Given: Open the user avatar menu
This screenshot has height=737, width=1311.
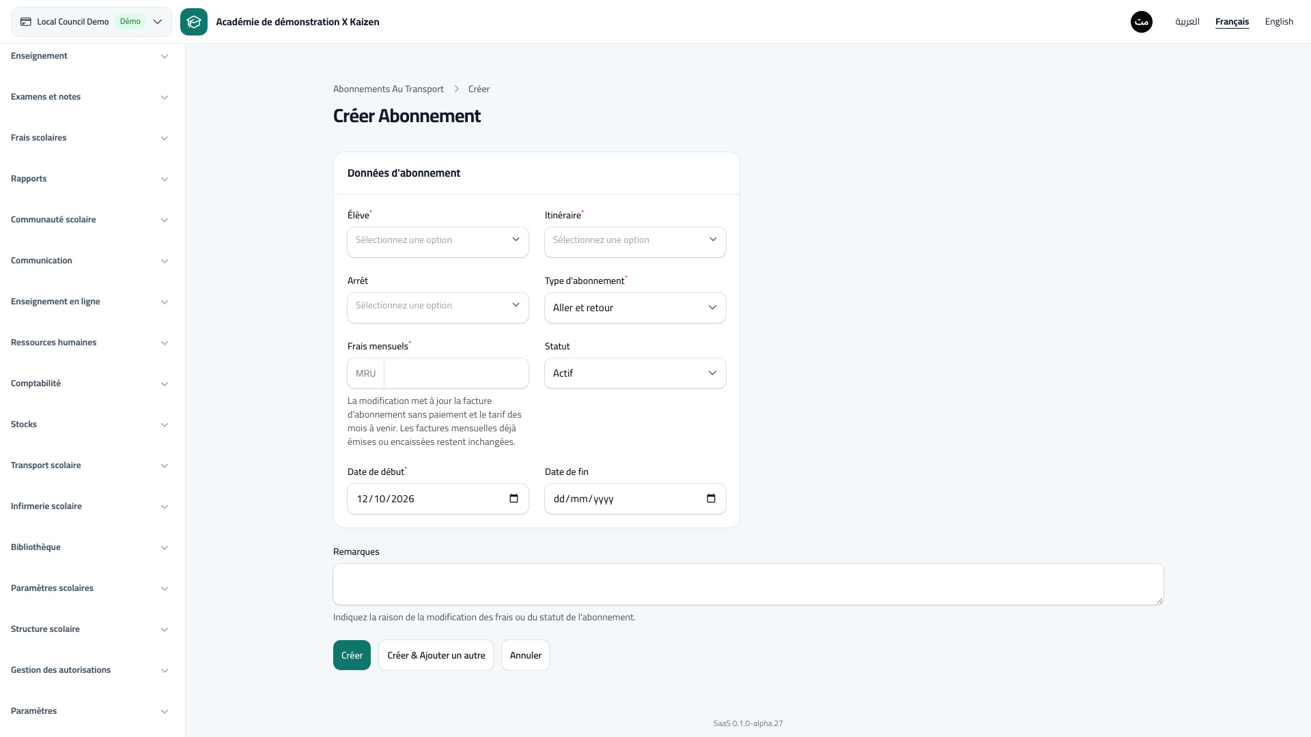Looking at the screenshot, I should (x=1142, y=22).
